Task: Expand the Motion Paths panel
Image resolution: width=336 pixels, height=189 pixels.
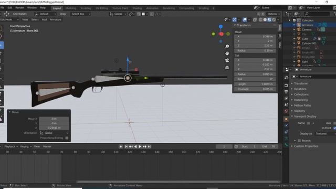Action: [x=302, y=105]
